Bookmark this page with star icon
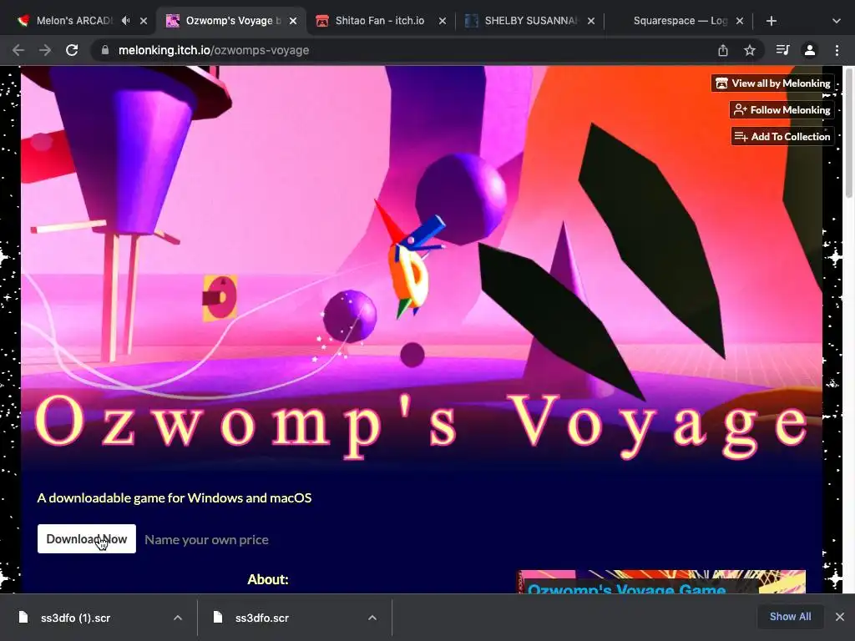The image size is (855, 641). [x=750, y=50]
